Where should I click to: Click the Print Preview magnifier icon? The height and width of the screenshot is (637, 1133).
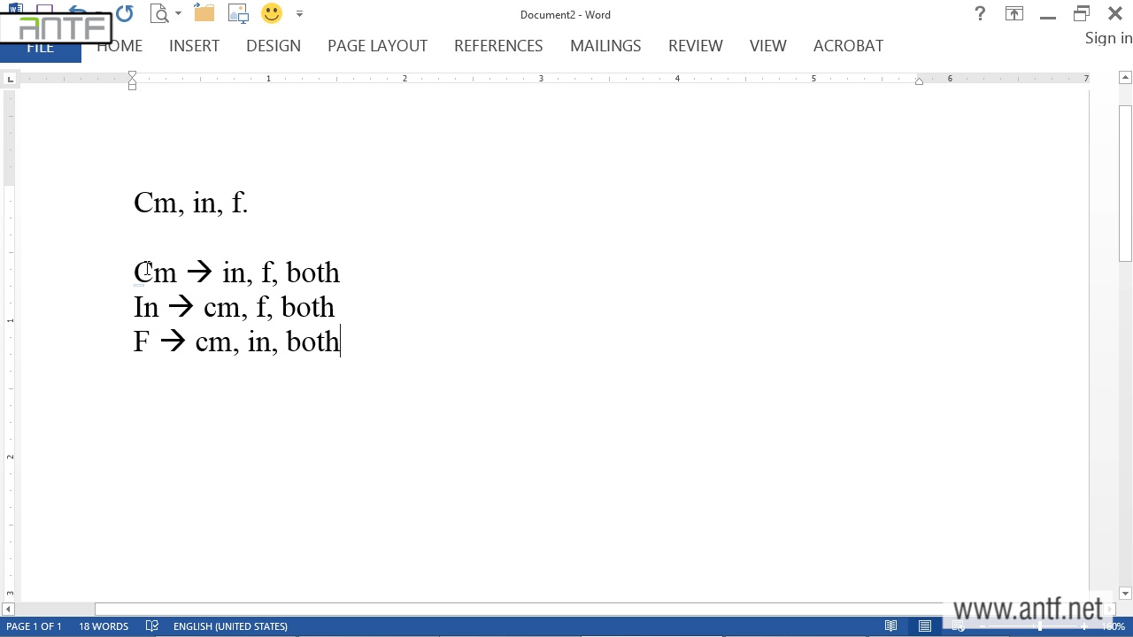click(159, 13)
